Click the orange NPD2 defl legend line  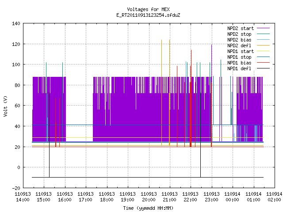(263, 45)
